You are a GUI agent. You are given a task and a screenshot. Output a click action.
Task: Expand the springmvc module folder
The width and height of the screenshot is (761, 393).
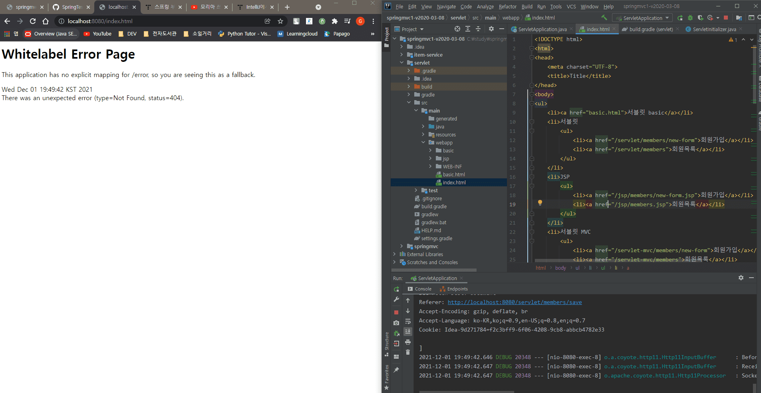[x=401, y=246]
